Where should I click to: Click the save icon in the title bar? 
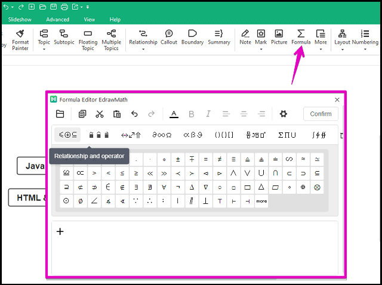tap(54, 7)
